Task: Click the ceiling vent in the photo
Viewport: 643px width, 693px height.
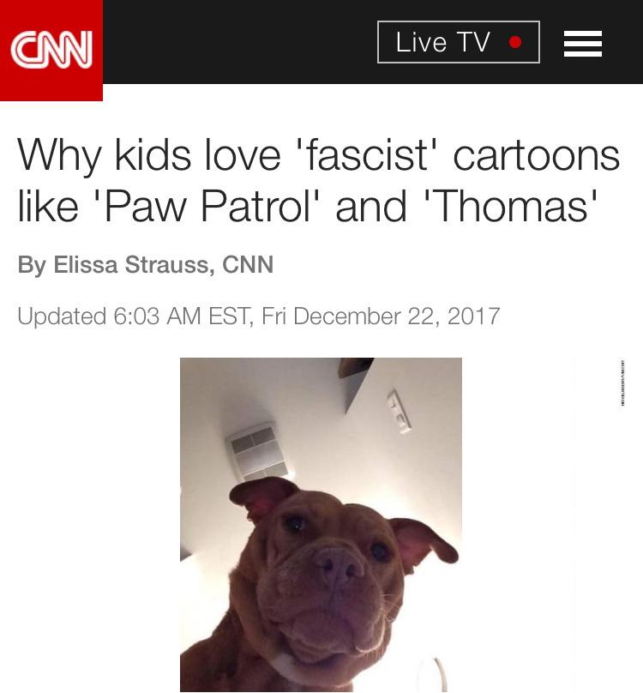Action: [256, 451]
